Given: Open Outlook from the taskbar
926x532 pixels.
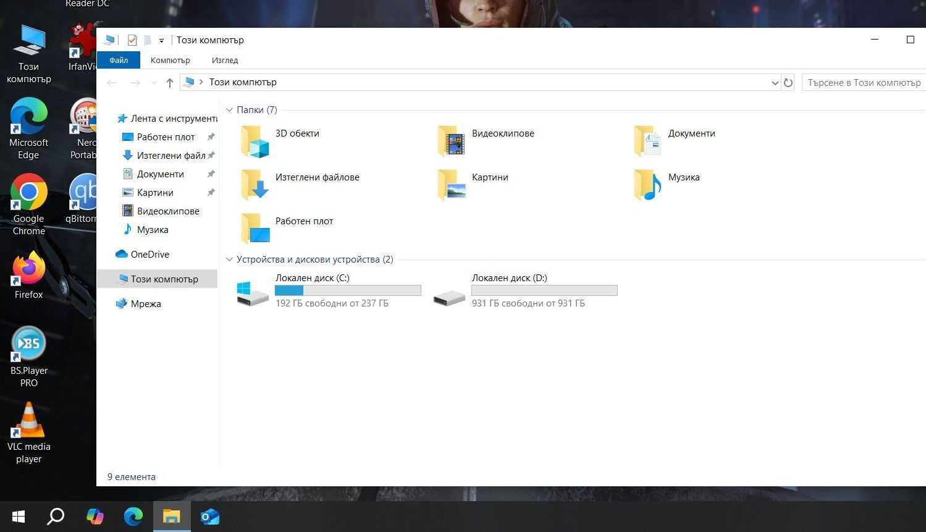Looking at the screenshot, I should [x=210, y=516].
